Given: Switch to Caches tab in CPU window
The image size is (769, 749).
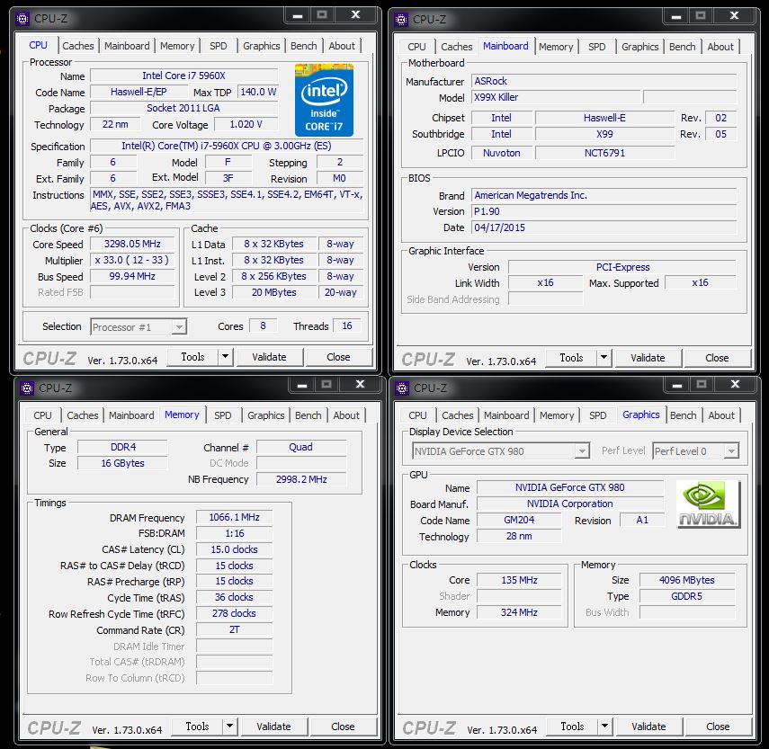Looking at the screenshot, I should [x=78, y=46].
